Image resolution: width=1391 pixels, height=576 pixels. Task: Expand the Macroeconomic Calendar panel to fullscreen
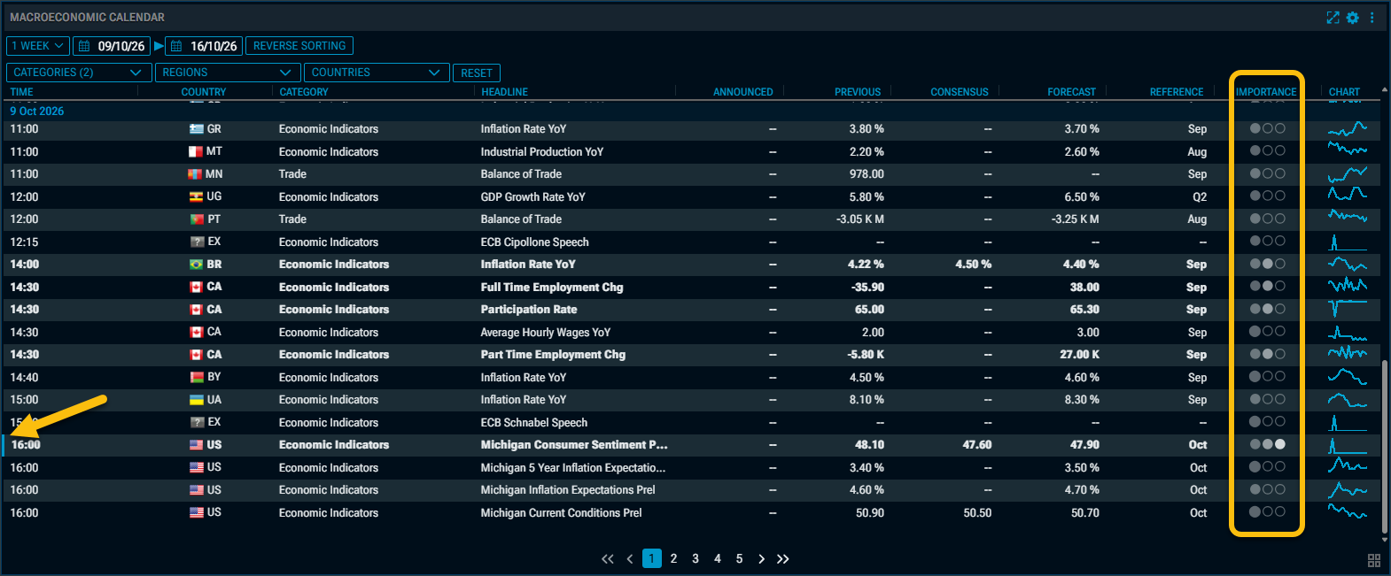pyautogui.click(x=1333, y=18)
